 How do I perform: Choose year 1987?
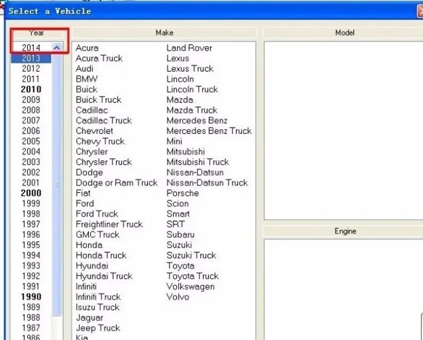click(x=31, y=328)
